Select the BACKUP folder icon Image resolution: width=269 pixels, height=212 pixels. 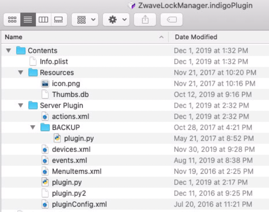pyautogui.click(x=45, y=127)
